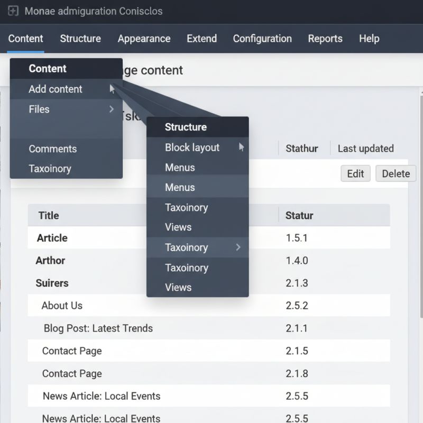Choose Add content from the Content dropdown
The width and height of the screenshot is (423, 423).
(66, 89)
